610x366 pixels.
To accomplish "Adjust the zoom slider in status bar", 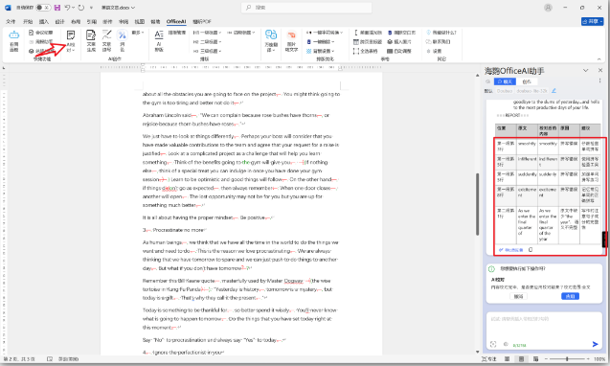I will [x=567, y=359].
